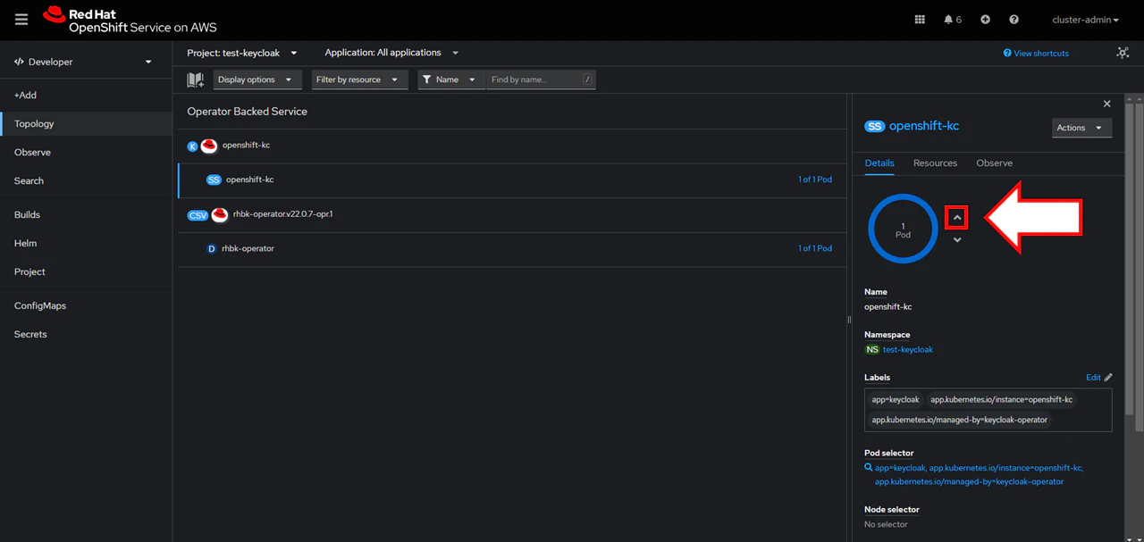Select the rhbk-operator deployment row

[x=511, y=249]
